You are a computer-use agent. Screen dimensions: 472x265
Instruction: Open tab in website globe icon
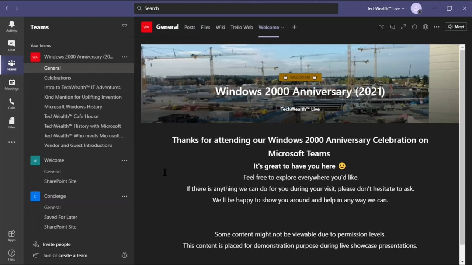[426, 27]
